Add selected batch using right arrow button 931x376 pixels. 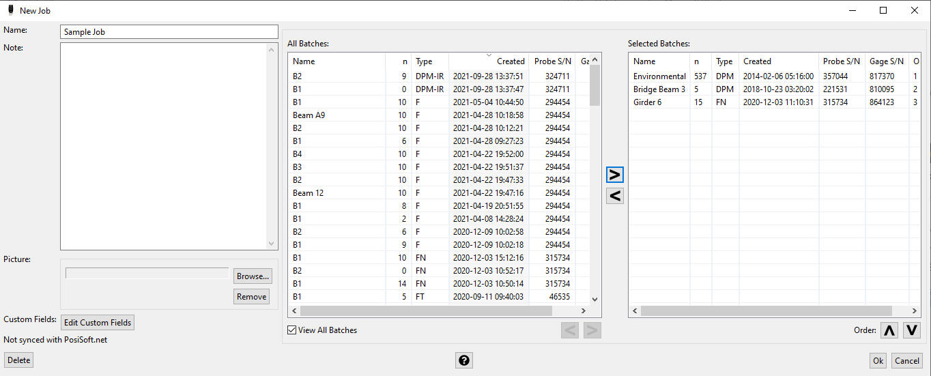[x=614, y=175]
